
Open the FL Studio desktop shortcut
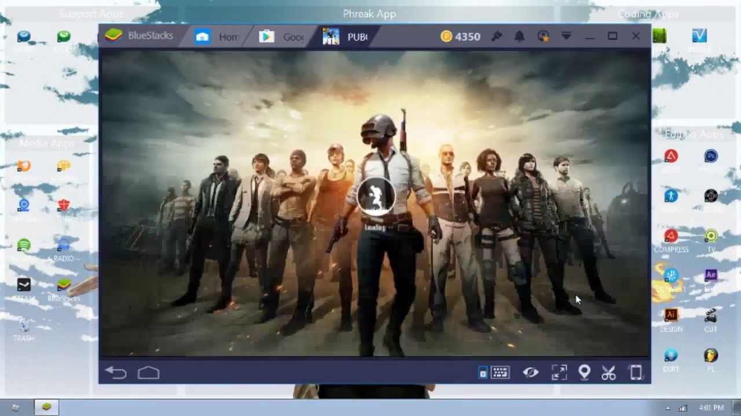pyautogui.click(x=711, y=359)
